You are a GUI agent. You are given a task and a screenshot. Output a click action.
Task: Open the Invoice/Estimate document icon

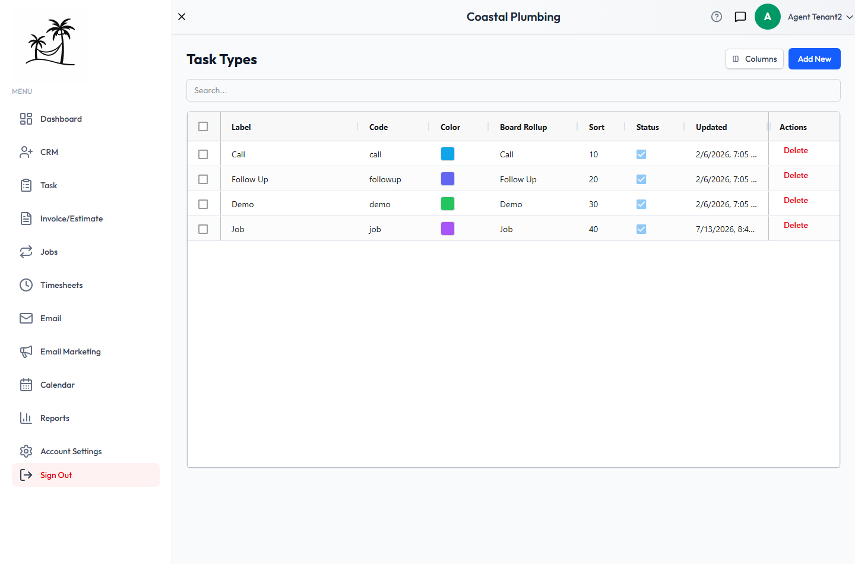click(26, 218)
